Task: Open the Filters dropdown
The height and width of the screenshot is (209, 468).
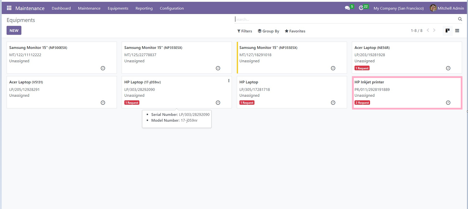Action: coord(245,31)
